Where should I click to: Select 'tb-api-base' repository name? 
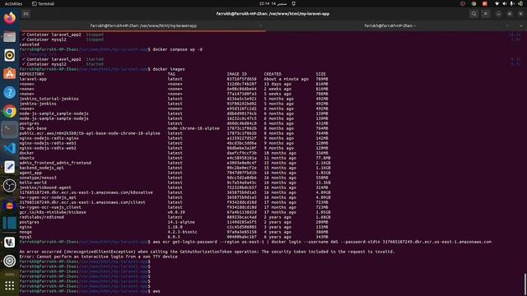(x=33, y=128)
